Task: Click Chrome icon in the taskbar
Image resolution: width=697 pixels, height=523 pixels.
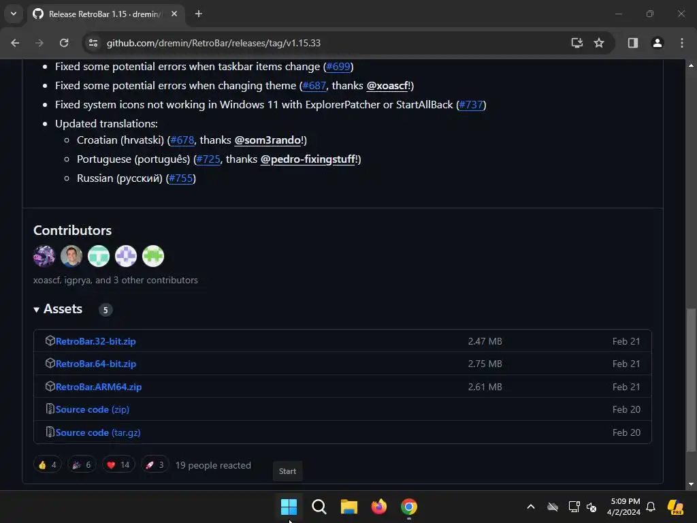Action: point(409,507)
